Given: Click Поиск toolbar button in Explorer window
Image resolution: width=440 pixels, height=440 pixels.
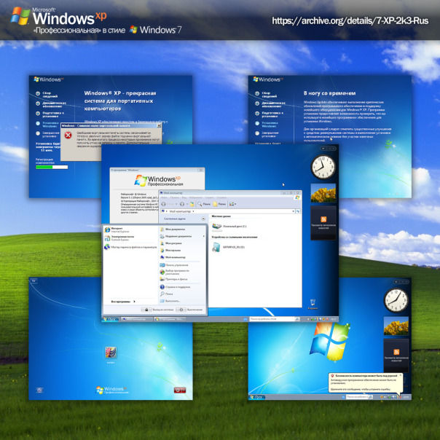Looking at the screenshot, I should (204, 204).
